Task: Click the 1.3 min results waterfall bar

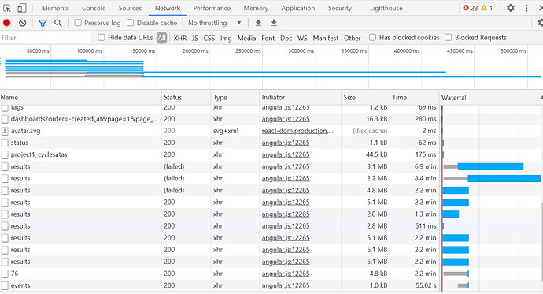Action: 451,214
